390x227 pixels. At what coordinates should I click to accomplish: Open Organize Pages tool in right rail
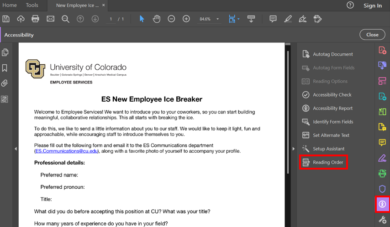[382, 81]
